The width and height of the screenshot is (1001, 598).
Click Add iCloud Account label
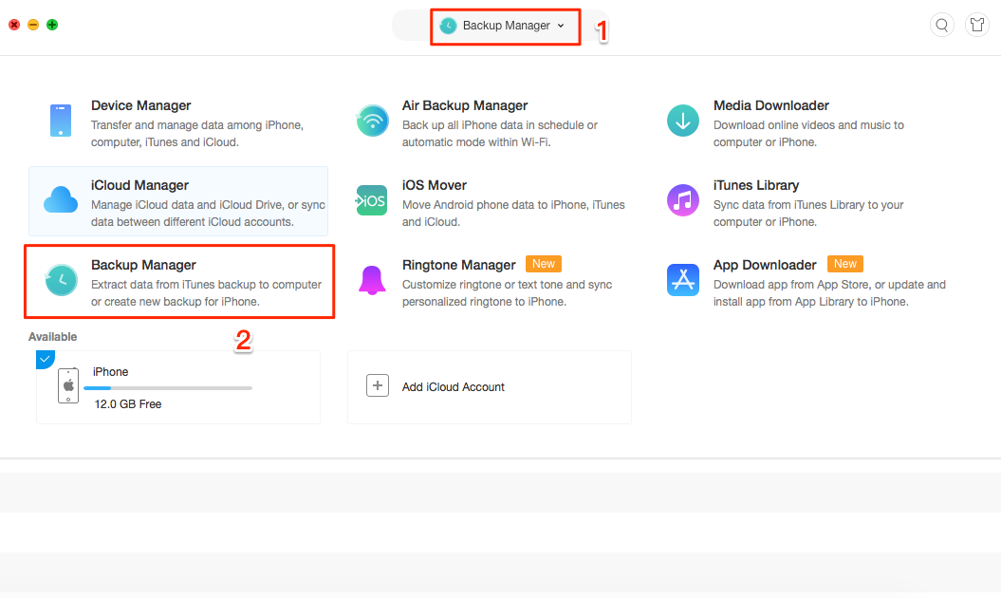(x=454, y=387)
